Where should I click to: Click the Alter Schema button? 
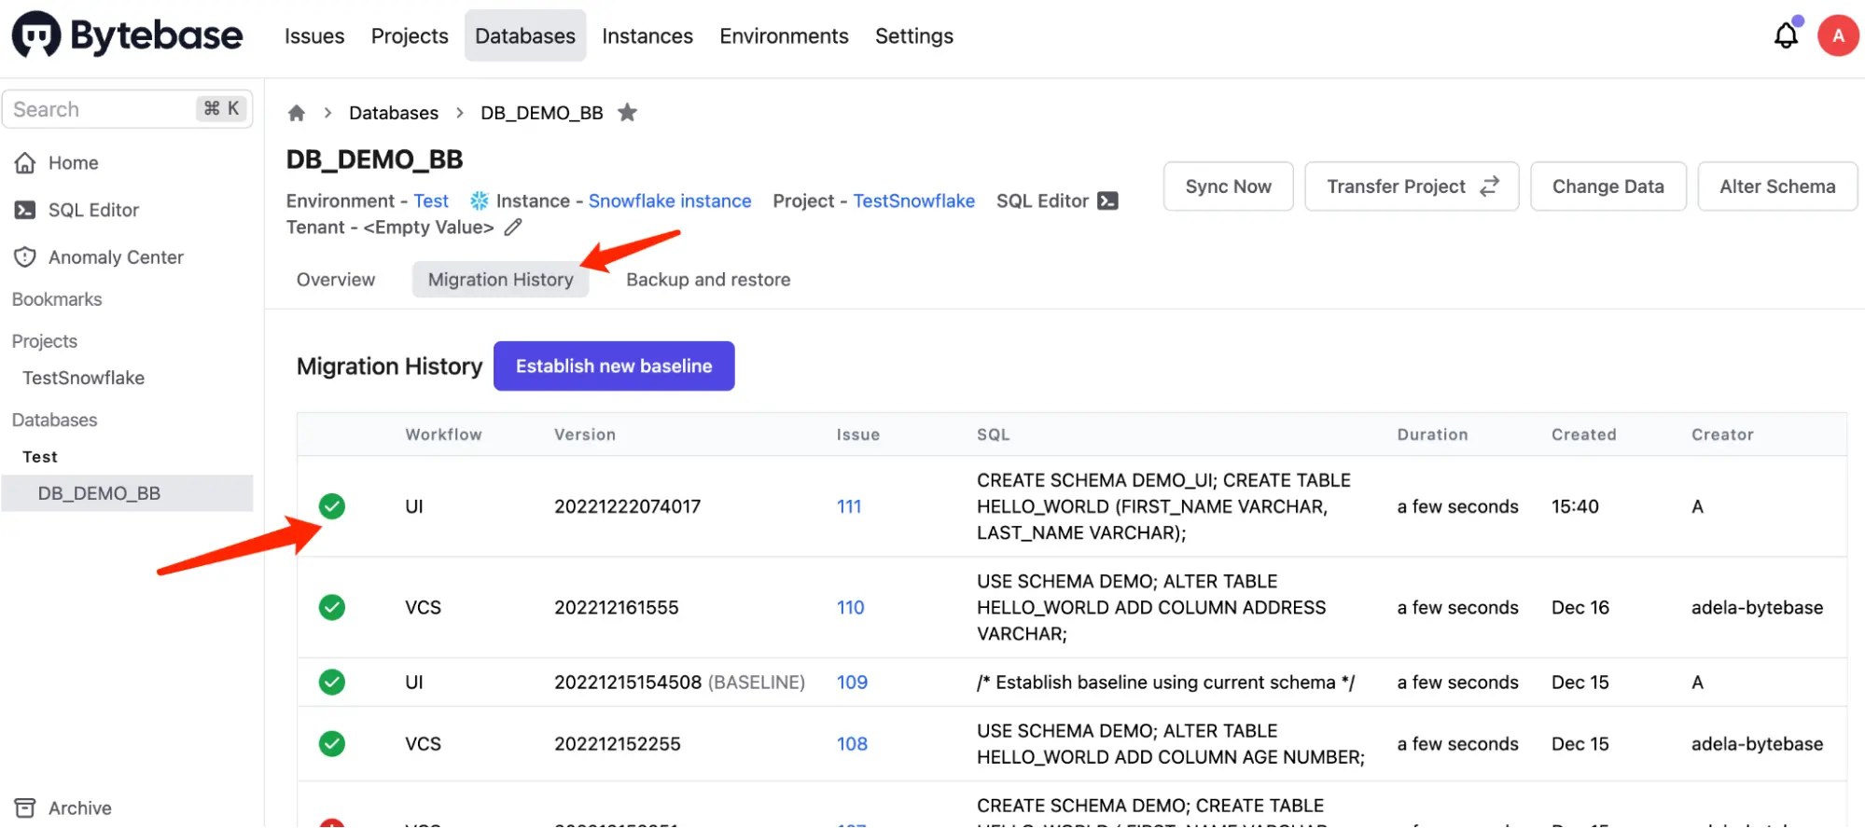(x=1777, y=186)
